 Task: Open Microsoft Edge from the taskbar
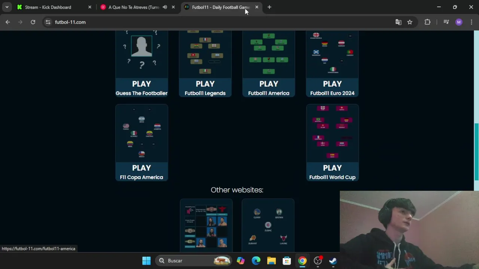click(256, 261)
